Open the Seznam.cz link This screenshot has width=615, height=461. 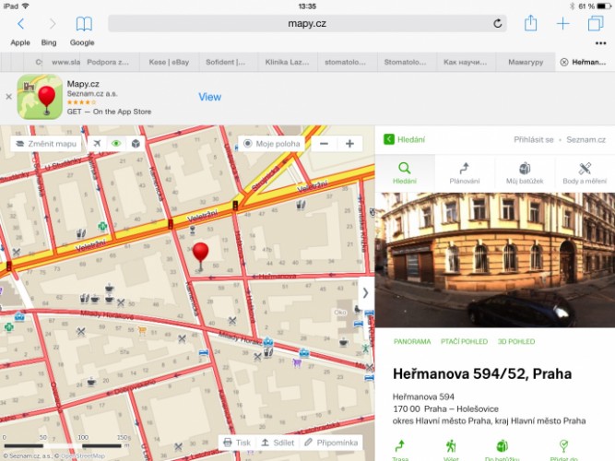click(x=586, y=139)
